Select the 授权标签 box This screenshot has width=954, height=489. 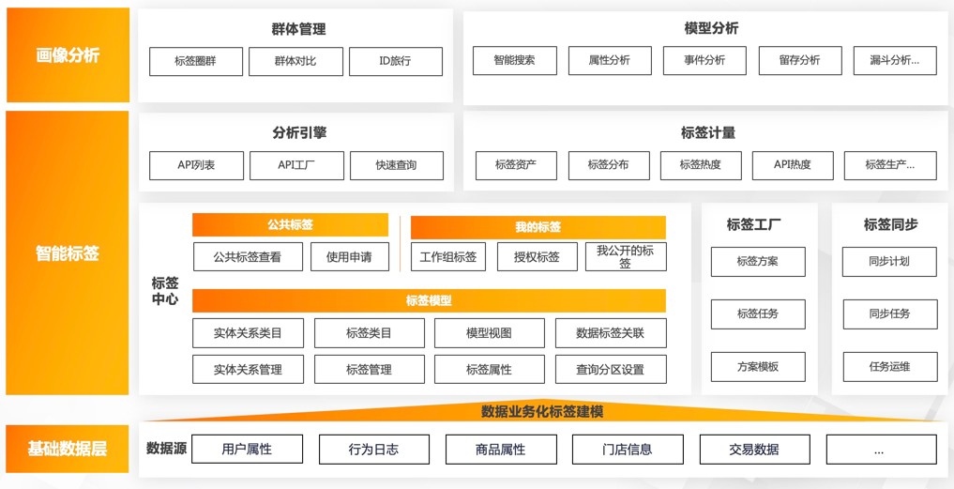538,257
